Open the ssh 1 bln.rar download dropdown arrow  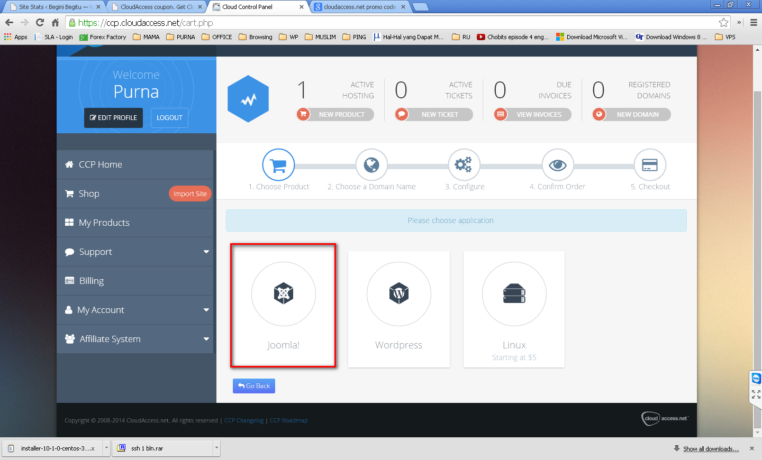(x=216, y=448)
